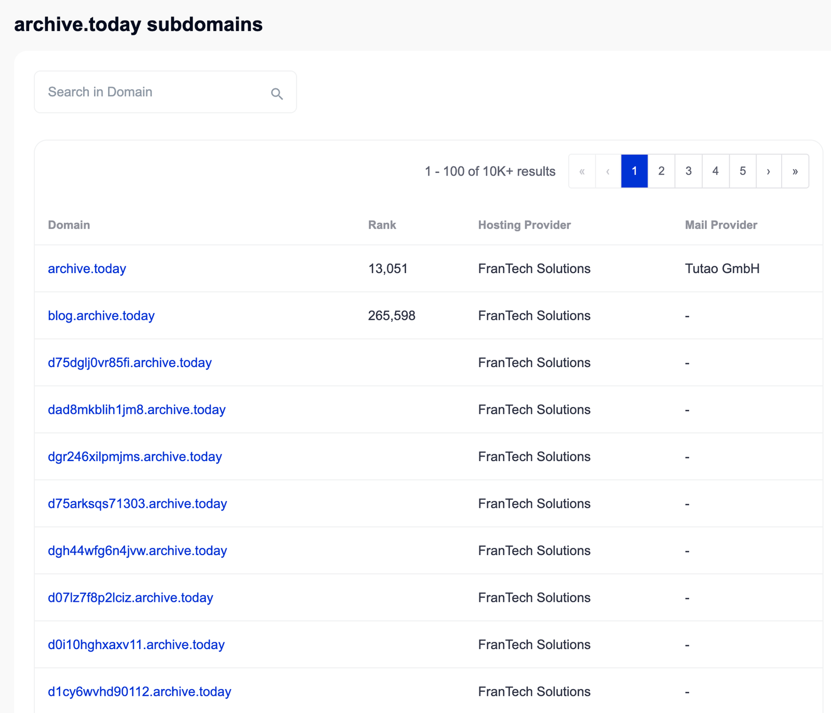The image size is (831, 713).
Task: Click the Hosting Provider column header
Action: click(525, 225)
